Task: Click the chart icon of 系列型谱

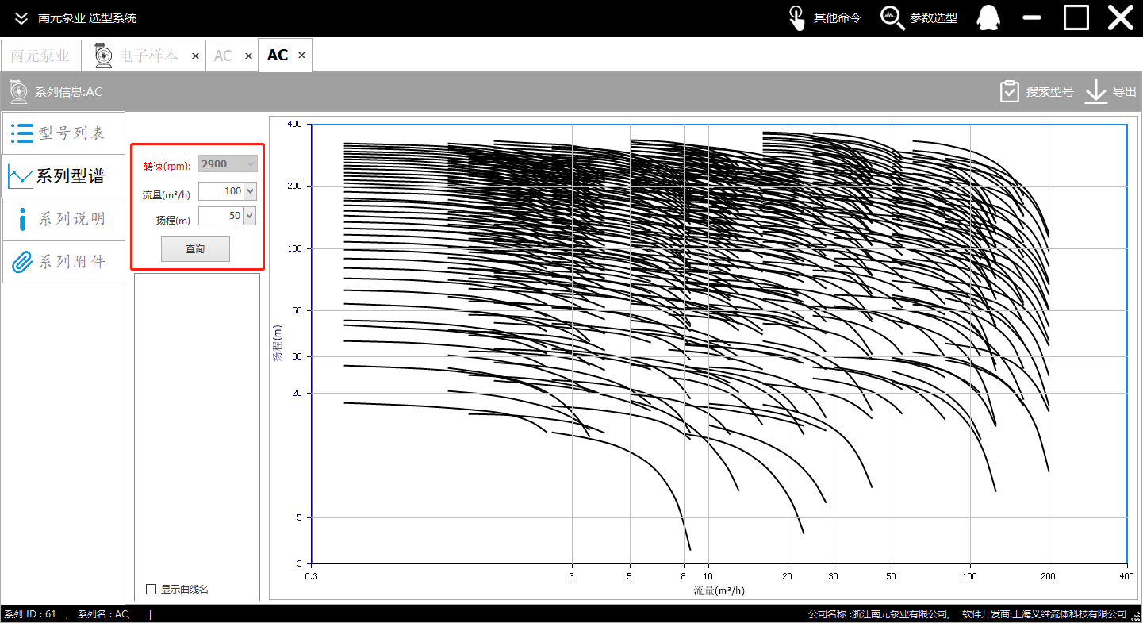Action: (20, 175)
